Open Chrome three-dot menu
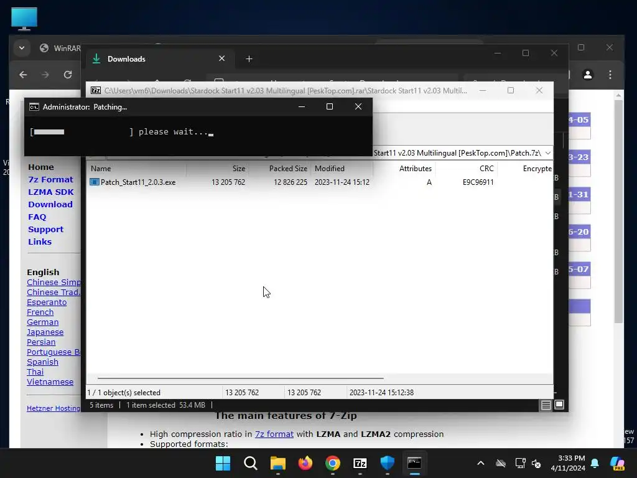Viewport: 637px width, 478px height. 610,75
